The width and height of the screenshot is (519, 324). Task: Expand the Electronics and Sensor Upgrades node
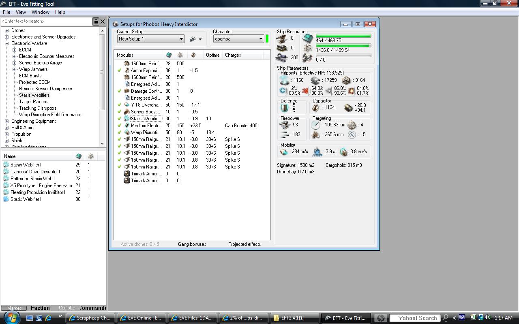pyautogui.click(x=7, y=37)
